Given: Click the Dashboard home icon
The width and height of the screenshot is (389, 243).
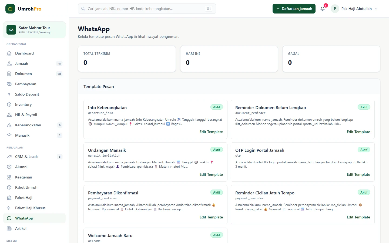Looking at the screenshot, I should click(9, 53).
